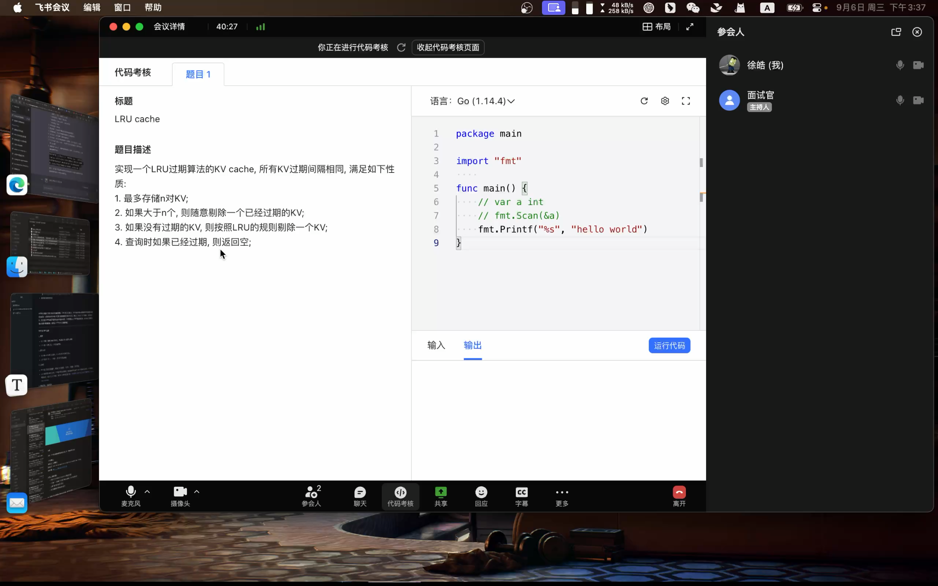Screen dimensions: 938x586
Task: Open the 窗口 menu
Action: point(122,7)
